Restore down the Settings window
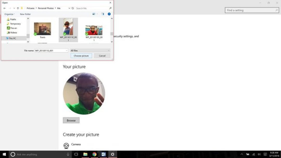The width and height of the screenshot is (281, 158). tap(269, 3)
